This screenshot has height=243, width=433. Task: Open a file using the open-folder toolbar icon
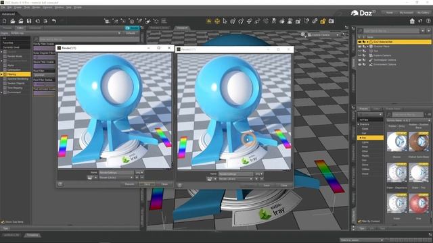pyautogui.click(x=13, y=21)
